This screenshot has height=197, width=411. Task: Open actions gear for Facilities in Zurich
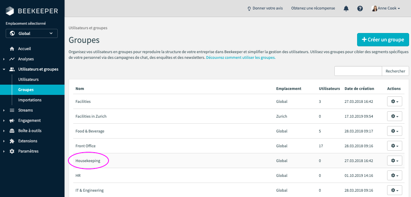(394, 116)
